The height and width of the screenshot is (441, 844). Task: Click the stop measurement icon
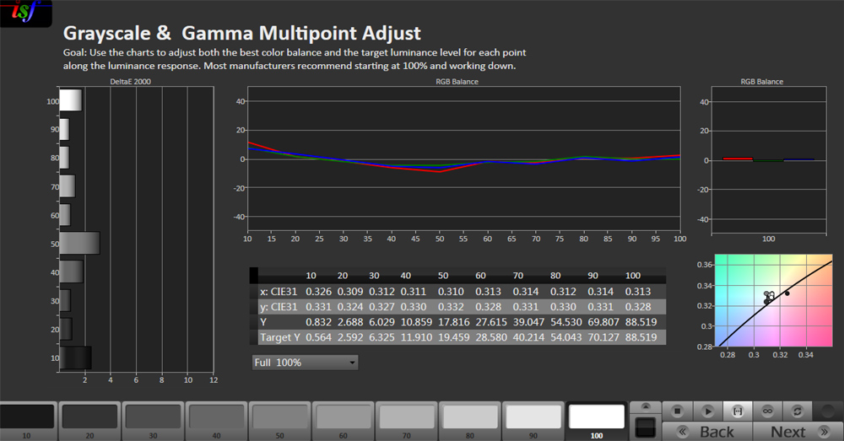point(677,411)
